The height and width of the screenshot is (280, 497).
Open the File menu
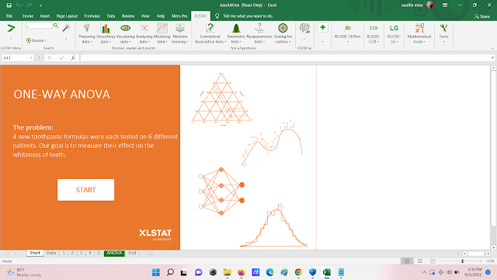pos(9,16)
